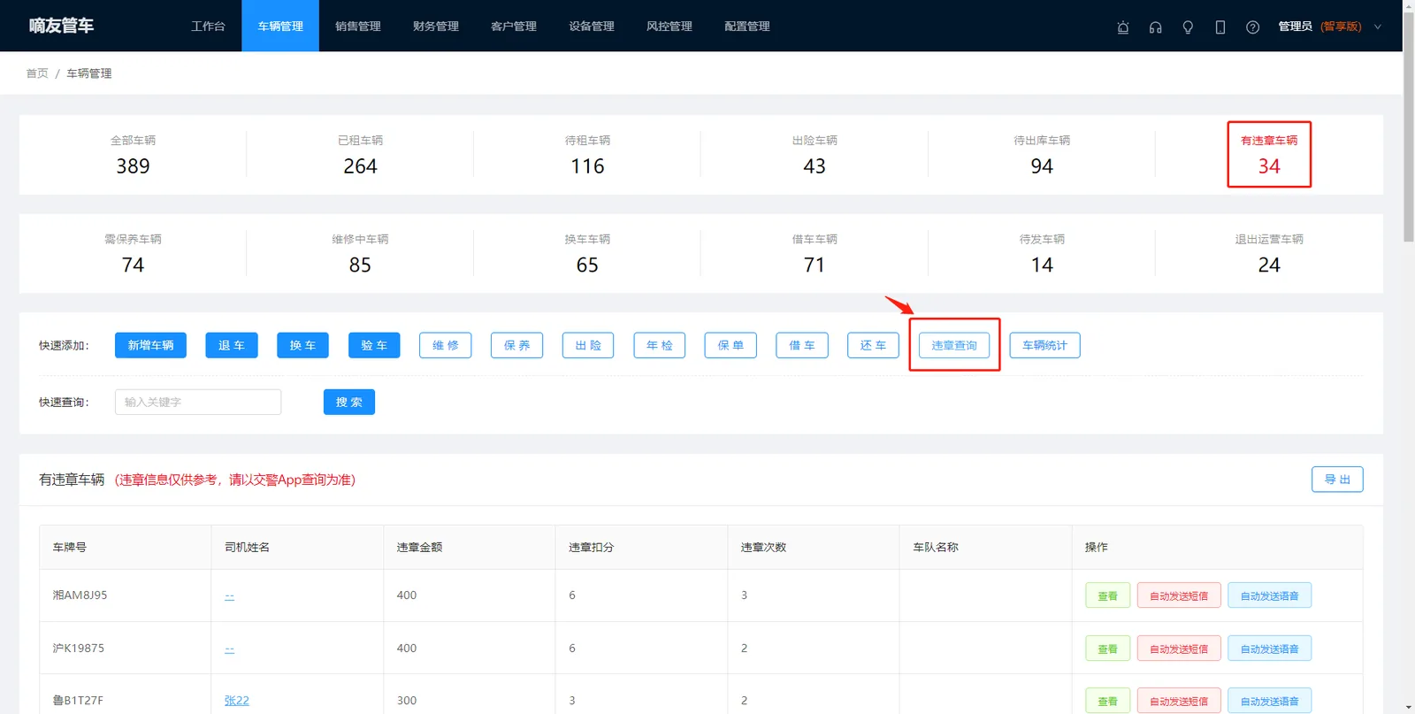Click the 嘀友管车 logo
The width and height of the screenshot is (1415, 714).
pos(61,26)
